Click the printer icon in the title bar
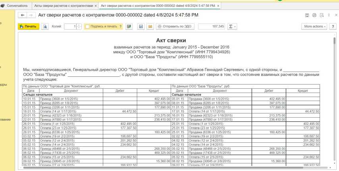339x171 pixels. [314, 15]
